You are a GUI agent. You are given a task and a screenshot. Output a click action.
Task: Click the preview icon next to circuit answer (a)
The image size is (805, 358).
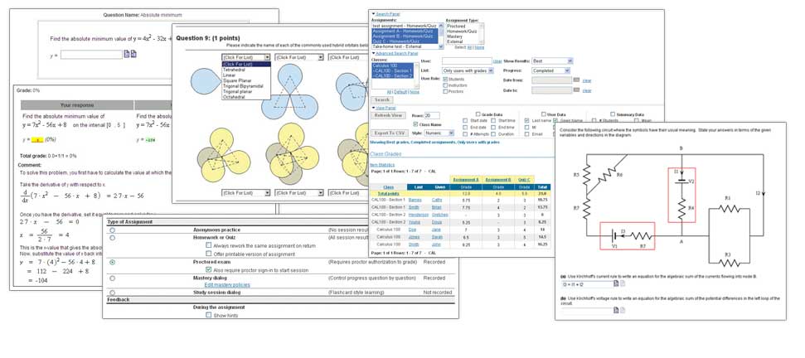pyautogui.click(x=623, y=283)
